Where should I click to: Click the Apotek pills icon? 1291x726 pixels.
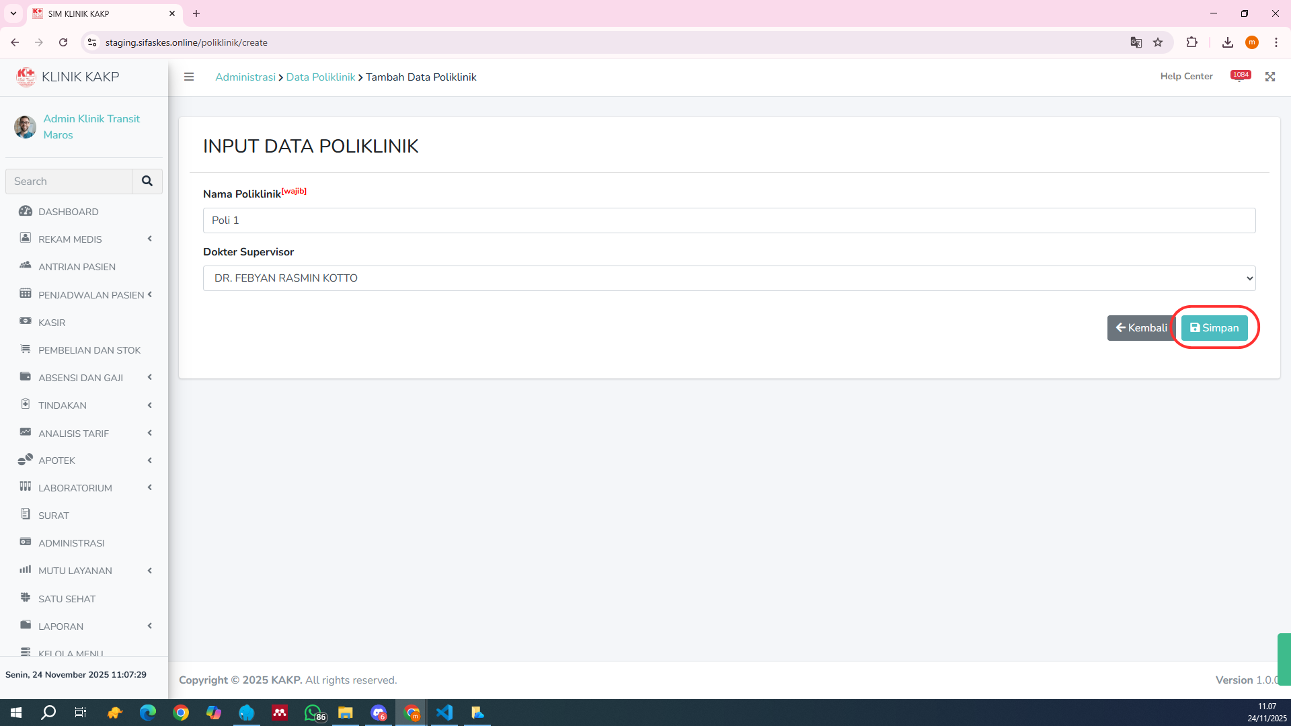click(26, 460)
